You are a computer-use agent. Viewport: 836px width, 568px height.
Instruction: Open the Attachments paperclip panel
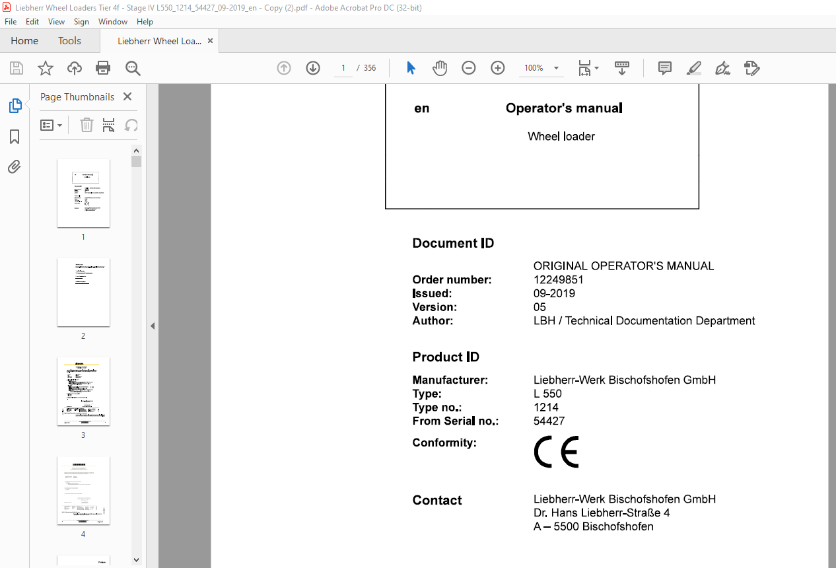[x=15, y=166]
